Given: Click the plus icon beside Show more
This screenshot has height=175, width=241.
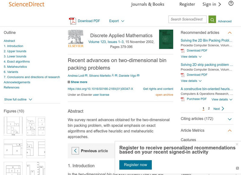Looking at the screenshot, I should (69, 82).
